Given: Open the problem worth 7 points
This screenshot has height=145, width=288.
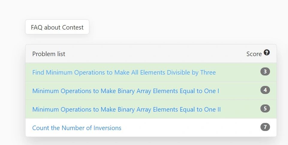Looking at the screenshot, I should (77, 128).
